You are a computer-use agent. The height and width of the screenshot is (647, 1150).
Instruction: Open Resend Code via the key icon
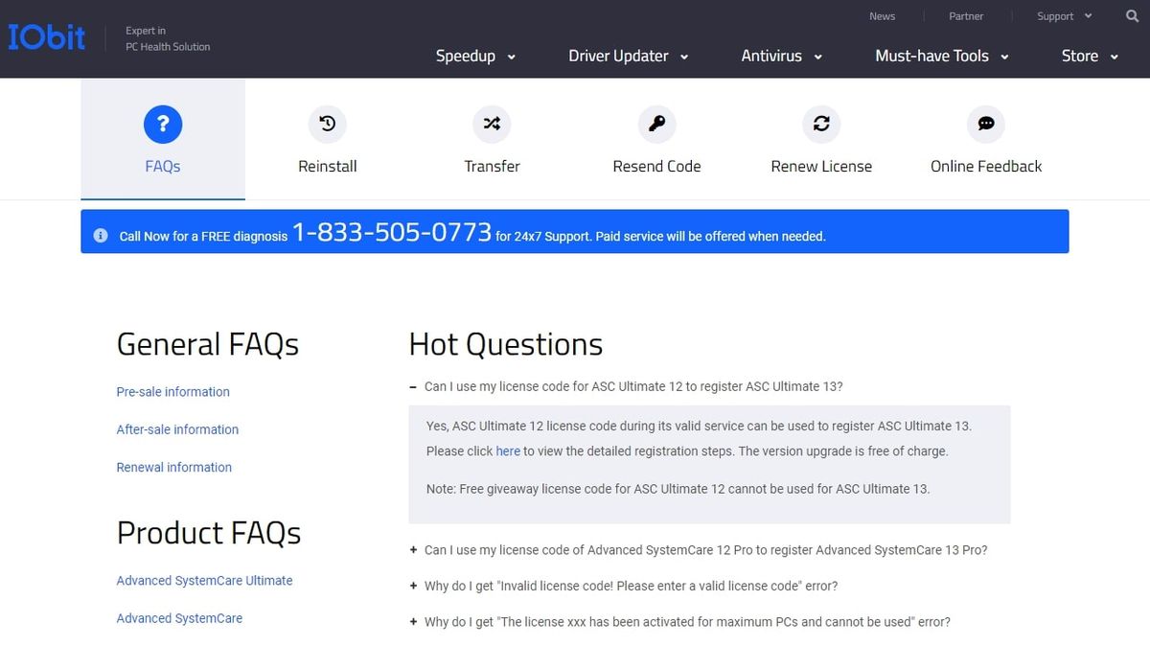pos(656,124)
